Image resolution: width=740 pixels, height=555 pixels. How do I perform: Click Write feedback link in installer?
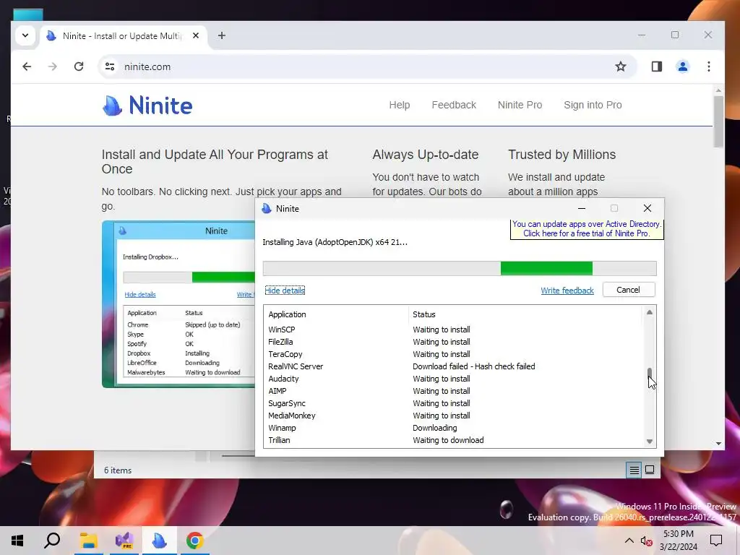pos(567,291)
